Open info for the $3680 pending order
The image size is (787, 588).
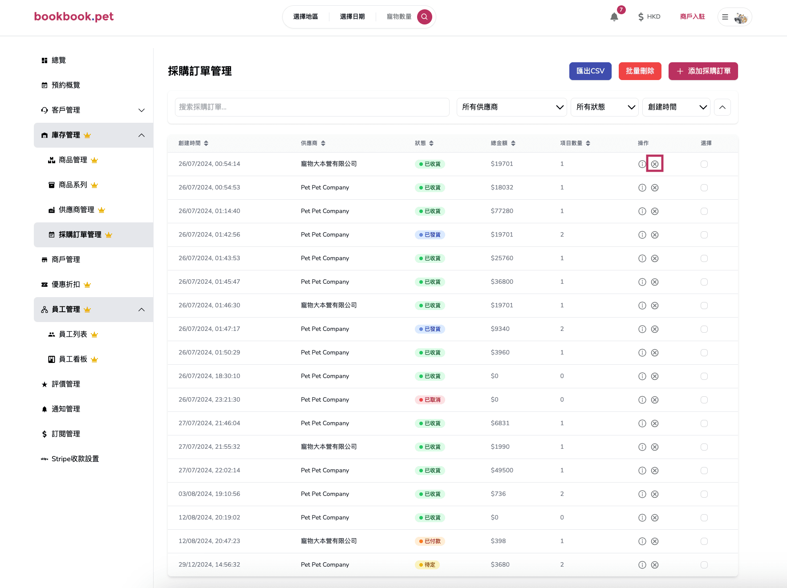(642, 565)
